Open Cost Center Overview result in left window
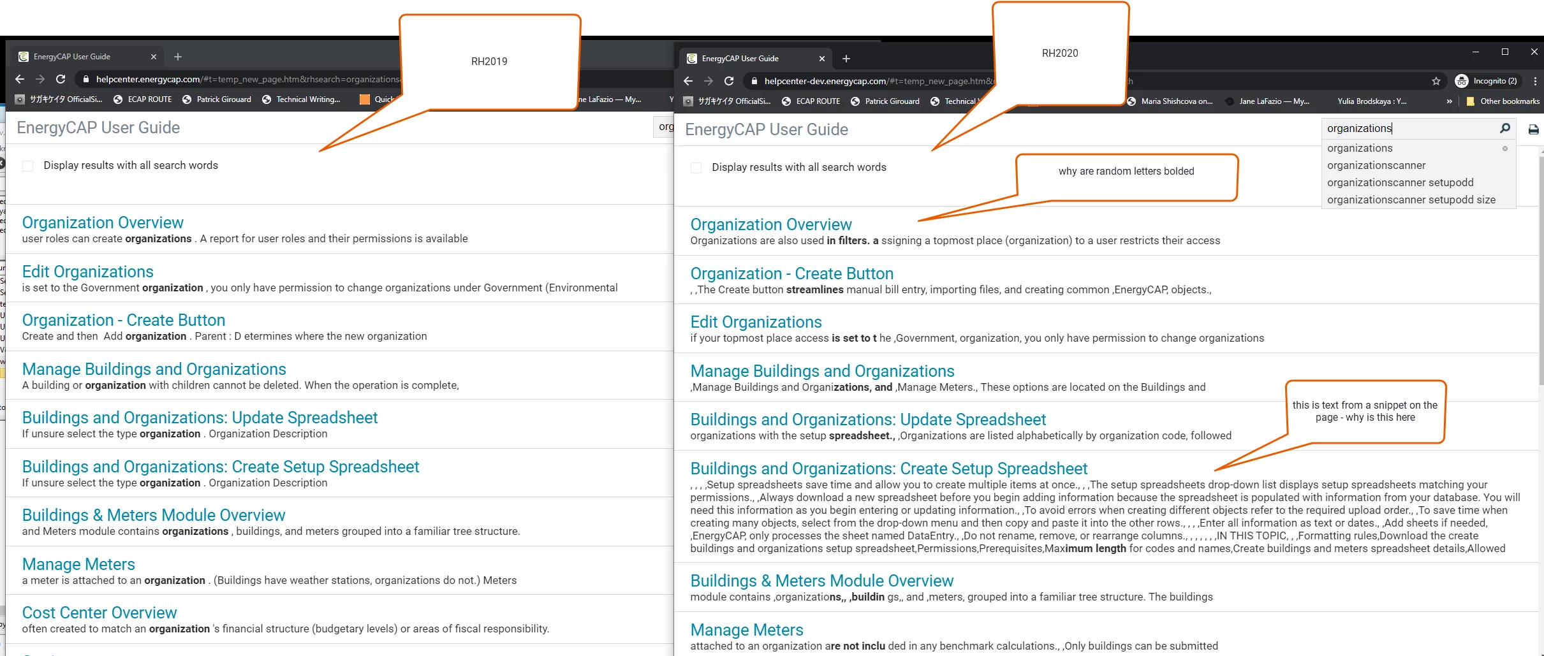The height and width of the screenshot is (656, 1544). coord(99,613)
